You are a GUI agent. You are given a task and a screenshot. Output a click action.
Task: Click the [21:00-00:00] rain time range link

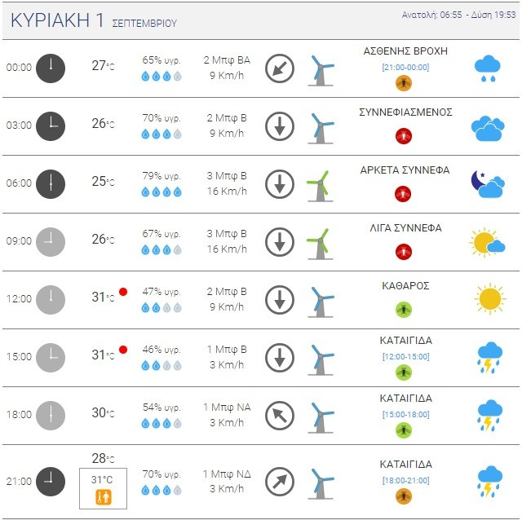(x=405, y=67)
